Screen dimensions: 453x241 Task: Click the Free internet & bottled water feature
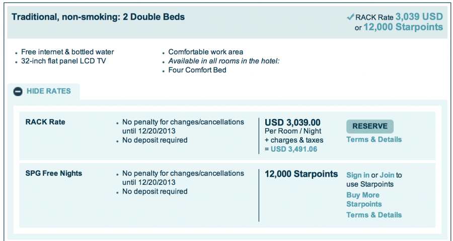[67, 52]
